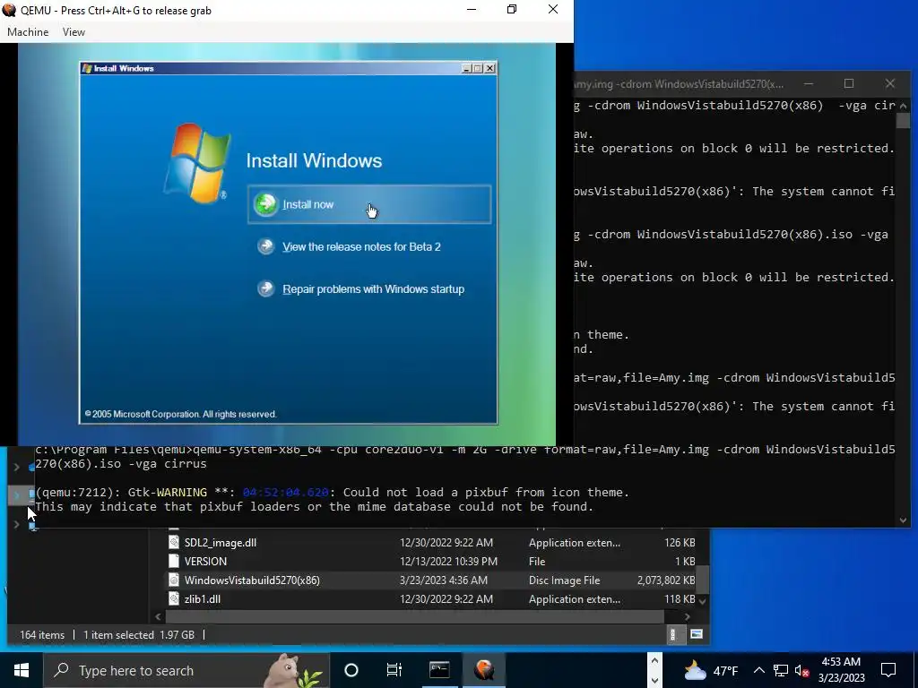This screenshot has width=918, height=688.
Task: Click the Install now button
Action: pos(369,204)
